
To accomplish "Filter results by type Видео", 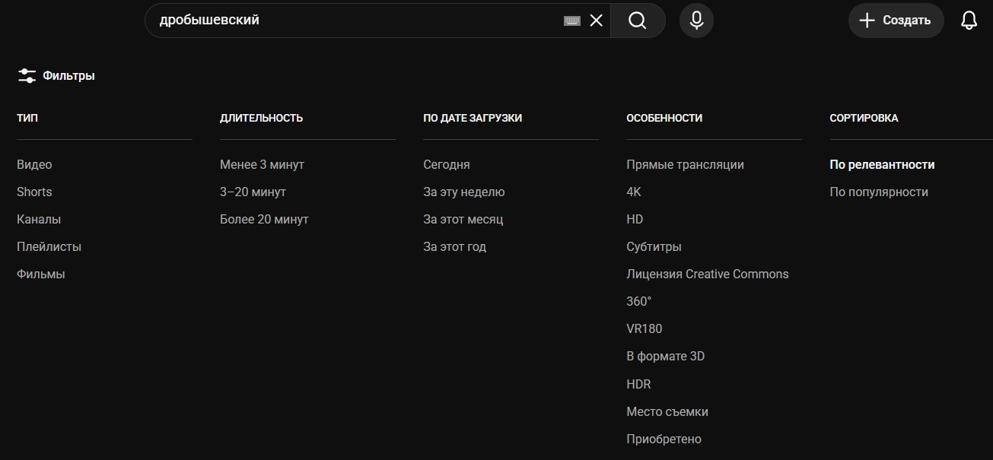I will click(34, 164).
